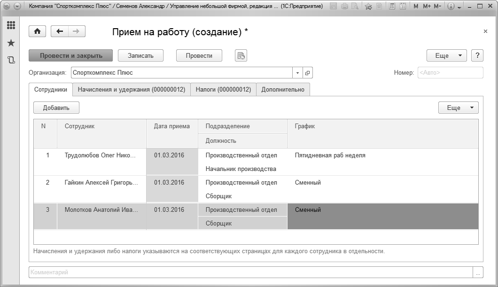This screenshot has width=498, height=287.
Task: Click date 01.03.2016 in Молотков row
Action: pos(172,216)
